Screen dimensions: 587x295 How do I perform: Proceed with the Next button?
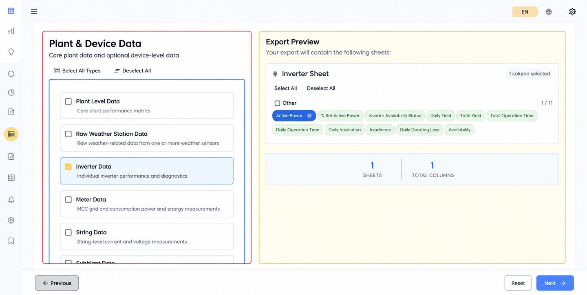point(555,283)
